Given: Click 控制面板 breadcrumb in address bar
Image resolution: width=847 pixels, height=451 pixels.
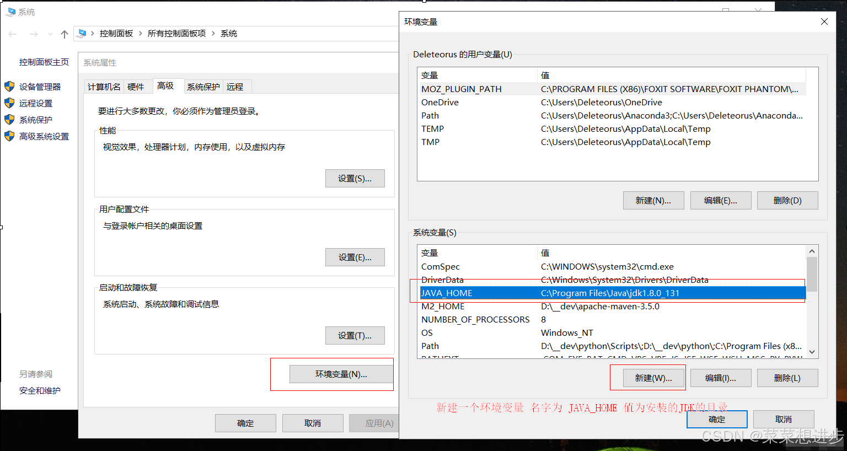Looking at the screenshot, I should pyautogui.click(x=116, y=34).
